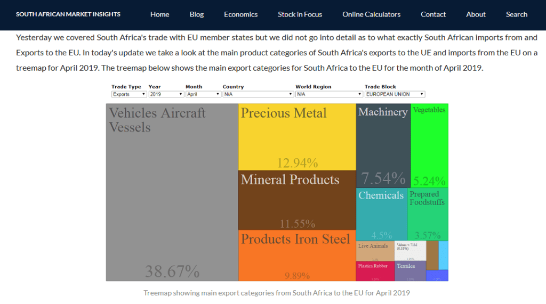546x304 pixels.
Task: Click the orange Products Iron Steel tile
Action: click(296, 257)
